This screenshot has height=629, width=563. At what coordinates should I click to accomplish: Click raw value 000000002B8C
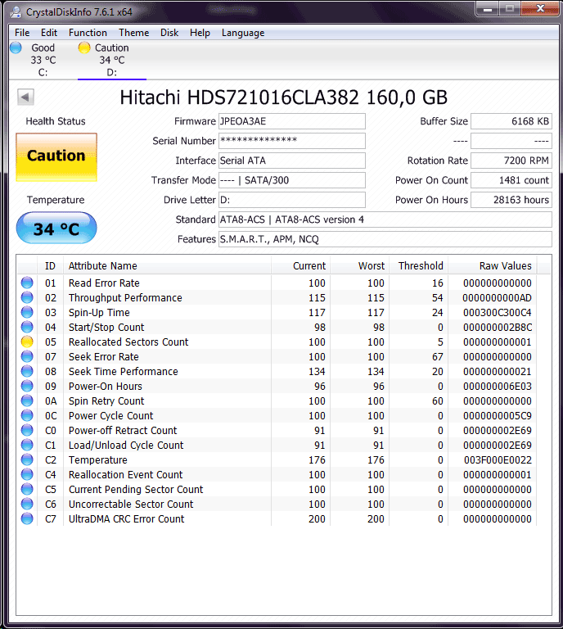tap(498, 328)
